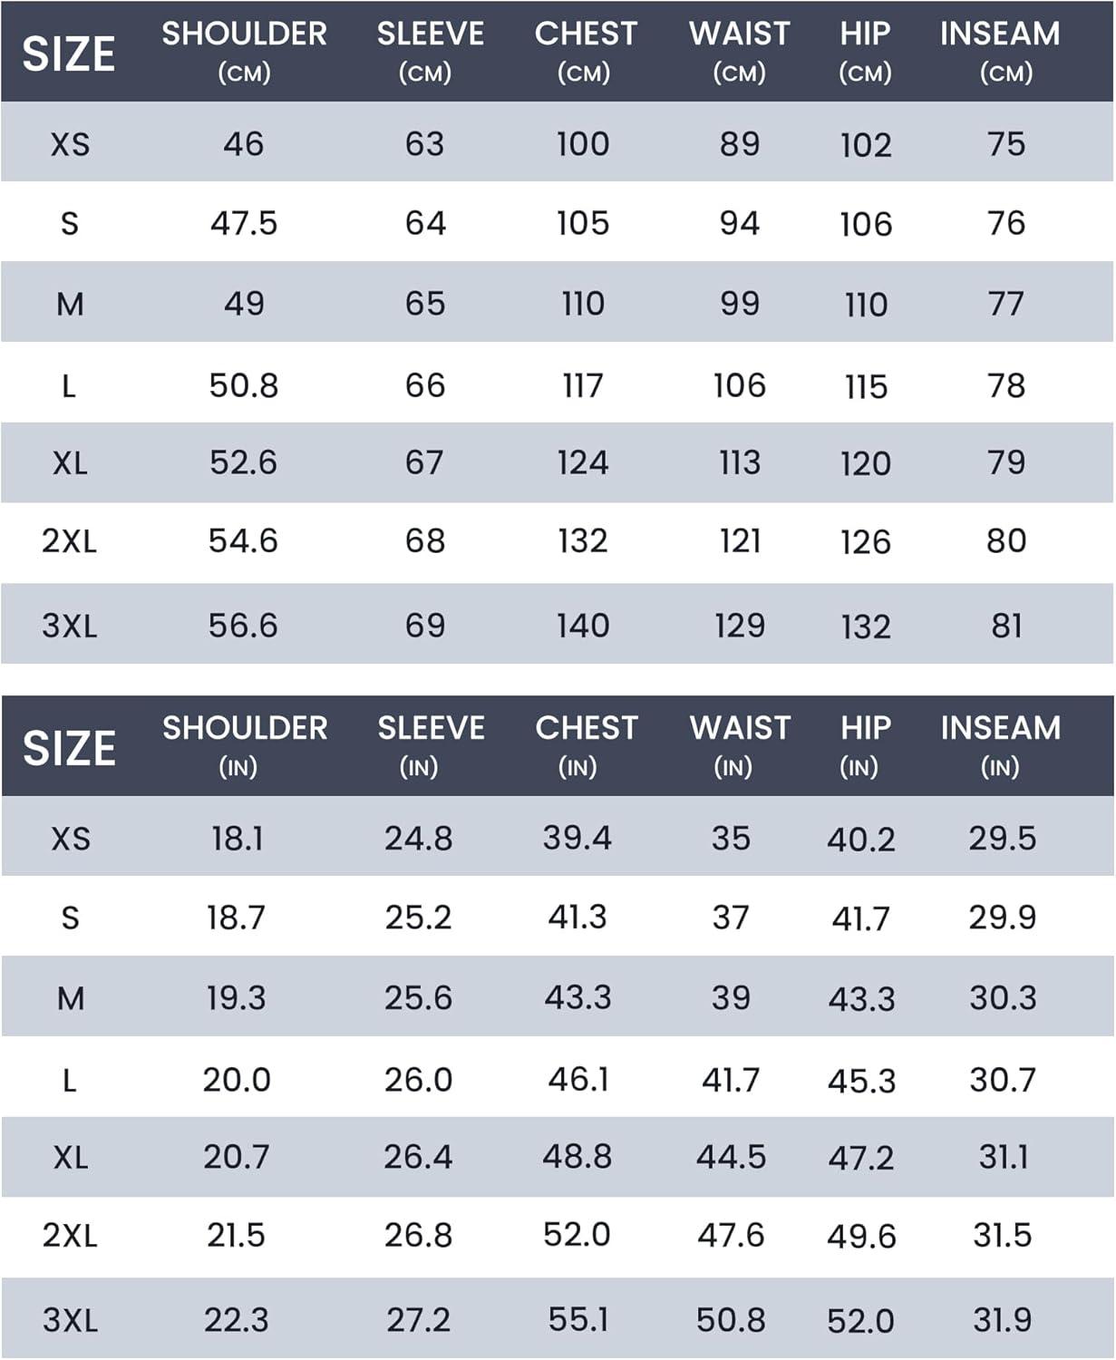Click the sleeve value 25.6 in inches
Viewport: 1116px width, 1360px height.
point(418,998)
